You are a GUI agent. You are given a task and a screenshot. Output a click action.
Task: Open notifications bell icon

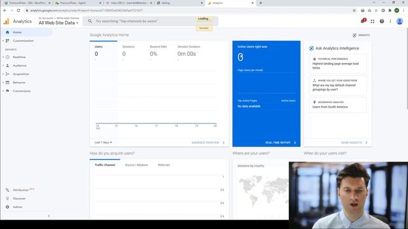coord(363,21)
